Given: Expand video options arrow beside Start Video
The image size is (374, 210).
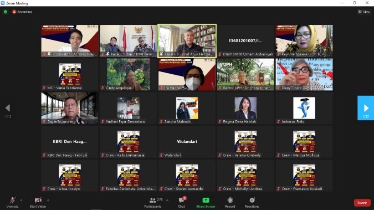Looking at the screenshot, I should (x=48, y=200).
